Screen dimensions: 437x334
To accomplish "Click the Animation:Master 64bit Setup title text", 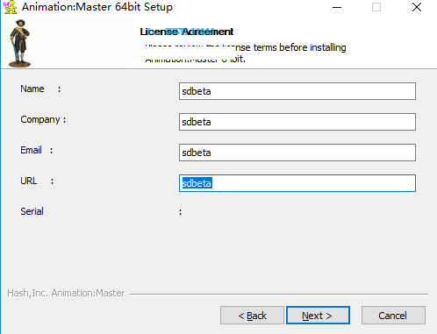I will click(97, 7).
